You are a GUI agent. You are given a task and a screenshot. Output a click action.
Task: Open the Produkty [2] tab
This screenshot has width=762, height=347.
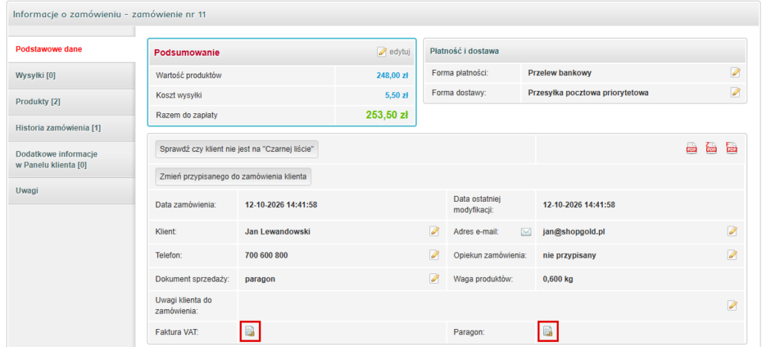71,102
